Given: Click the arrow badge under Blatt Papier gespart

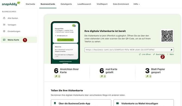Looking at the screenshot, I should click(x=149, y=76).
